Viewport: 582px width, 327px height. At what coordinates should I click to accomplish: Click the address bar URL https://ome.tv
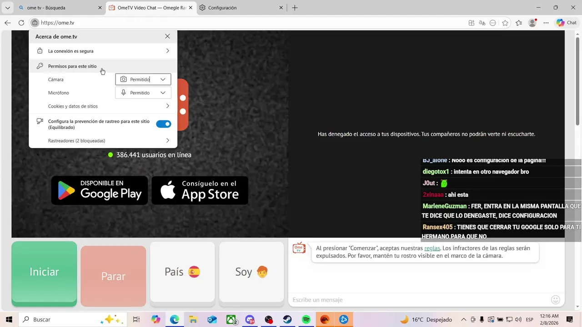(x=57, y=23)
